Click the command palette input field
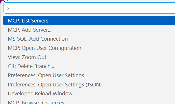Image resolution: width=175 pixels, height=104 pixels. tap(89, 8)
